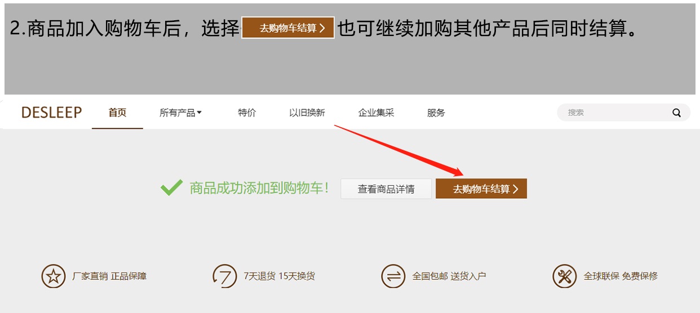The width and height of the screenshot is (700, 313).
Task: Open the 服务 menu item
Action: pos(436,113)
